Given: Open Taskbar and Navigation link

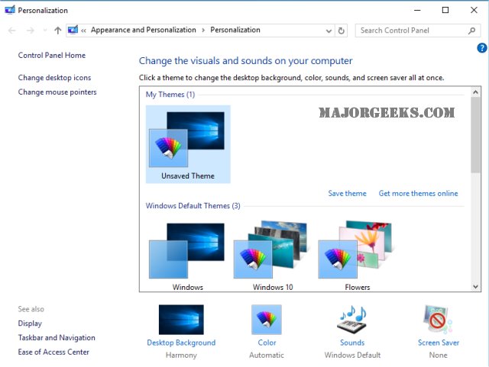Looking at the screenshot, I should (x=57, y=338).
